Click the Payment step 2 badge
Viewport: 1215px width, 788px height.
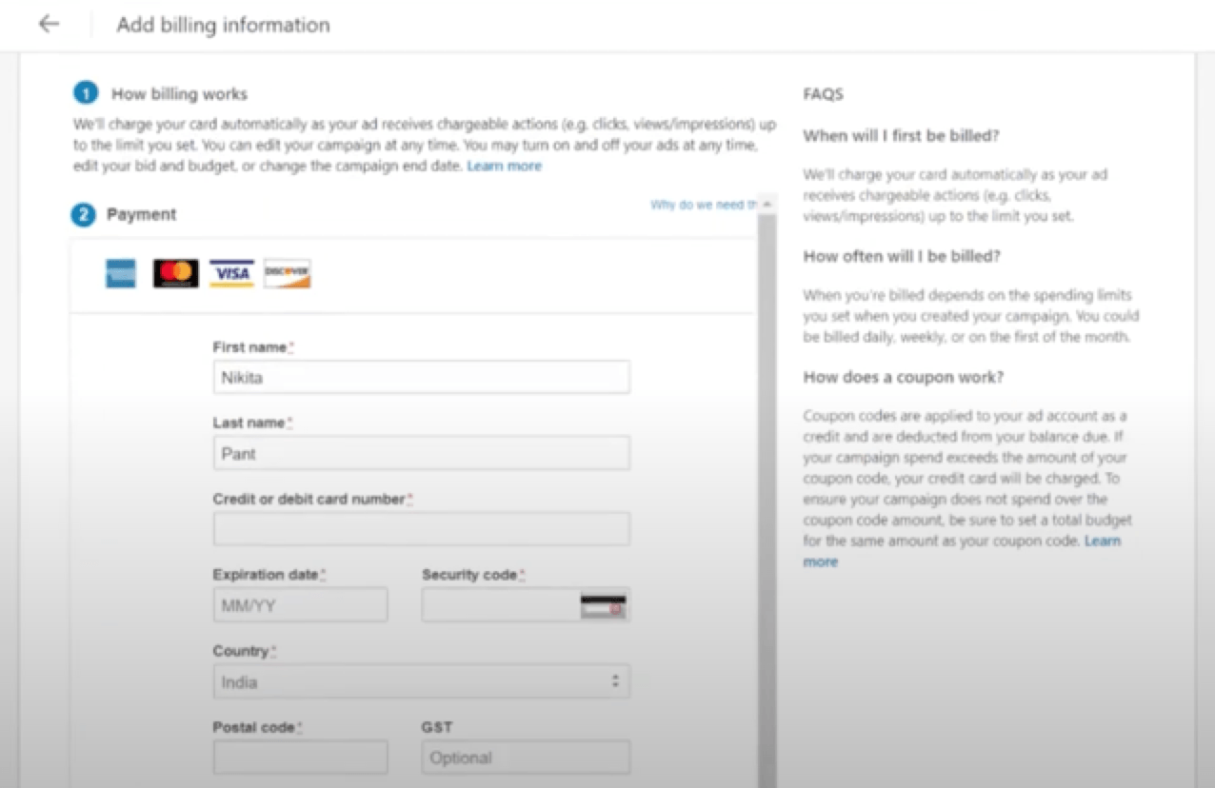83,214
